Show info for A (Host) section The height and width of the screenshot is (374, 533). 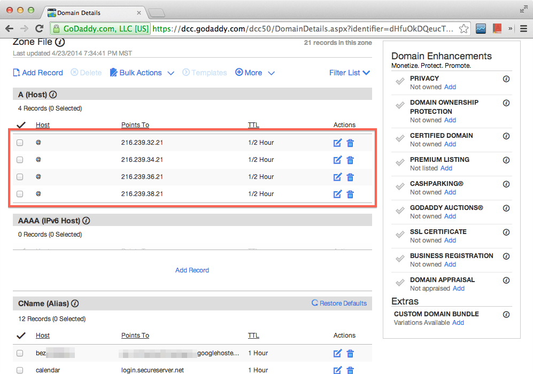click(x=53, y=95)
